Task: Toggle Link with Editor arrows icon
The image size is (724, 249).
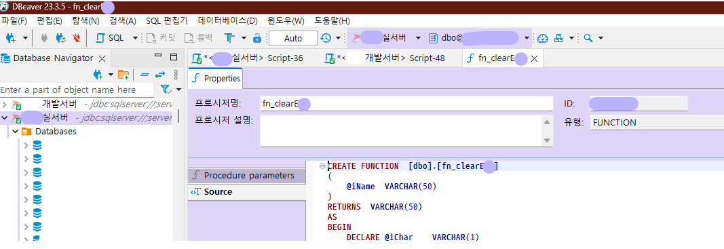Action: (x=160, y=75)
